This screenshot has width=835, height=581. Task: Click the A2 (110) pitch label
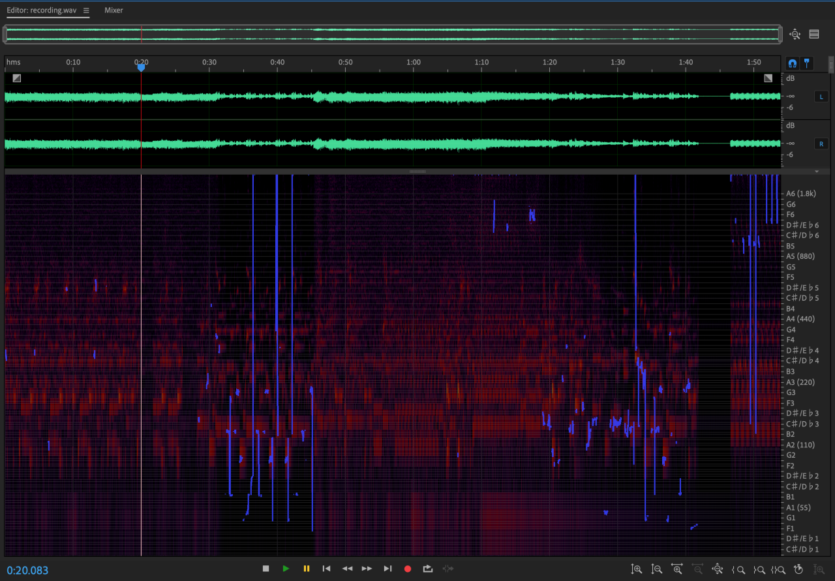pos(800,445)
